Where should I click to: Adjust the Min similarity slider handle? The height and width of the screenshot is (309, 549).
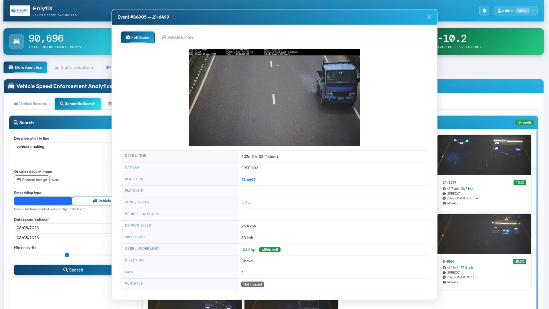click(x=67, y=255)
